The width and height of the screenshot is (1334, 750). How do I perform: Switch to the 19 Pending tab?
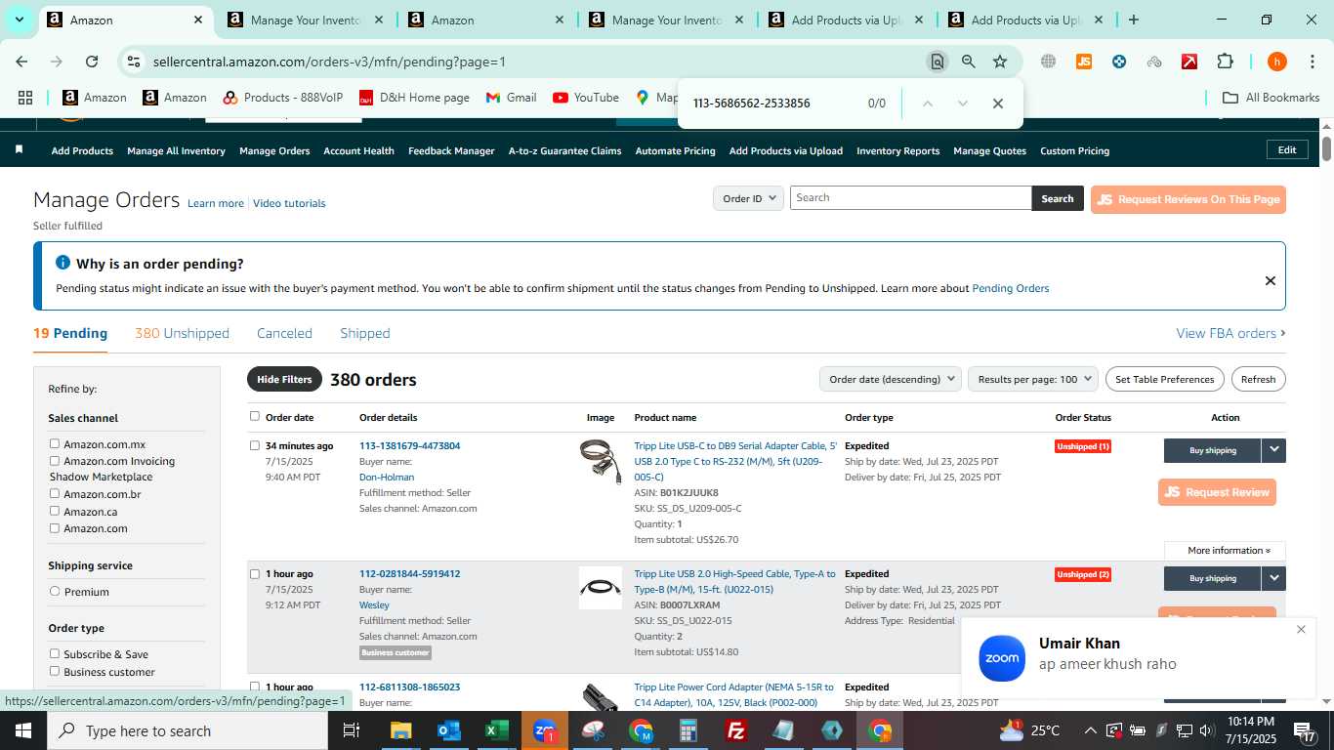[x=70, y=333]
